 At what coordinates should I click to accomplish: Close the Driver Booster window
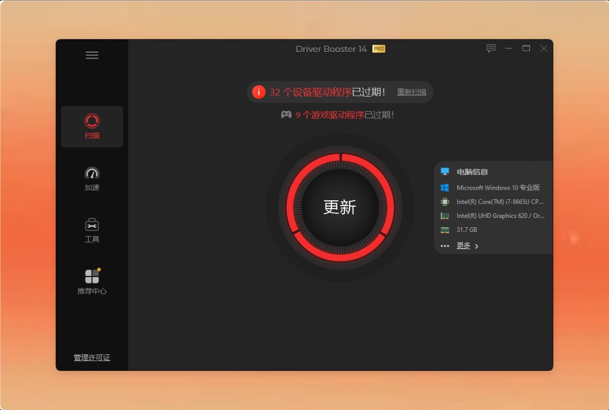tap(544, 48)
